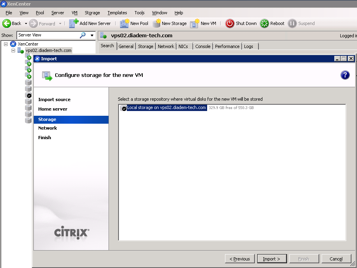Click the Cancel button
The height and width of the screenshot is (268, 357).
click(336, 259)
